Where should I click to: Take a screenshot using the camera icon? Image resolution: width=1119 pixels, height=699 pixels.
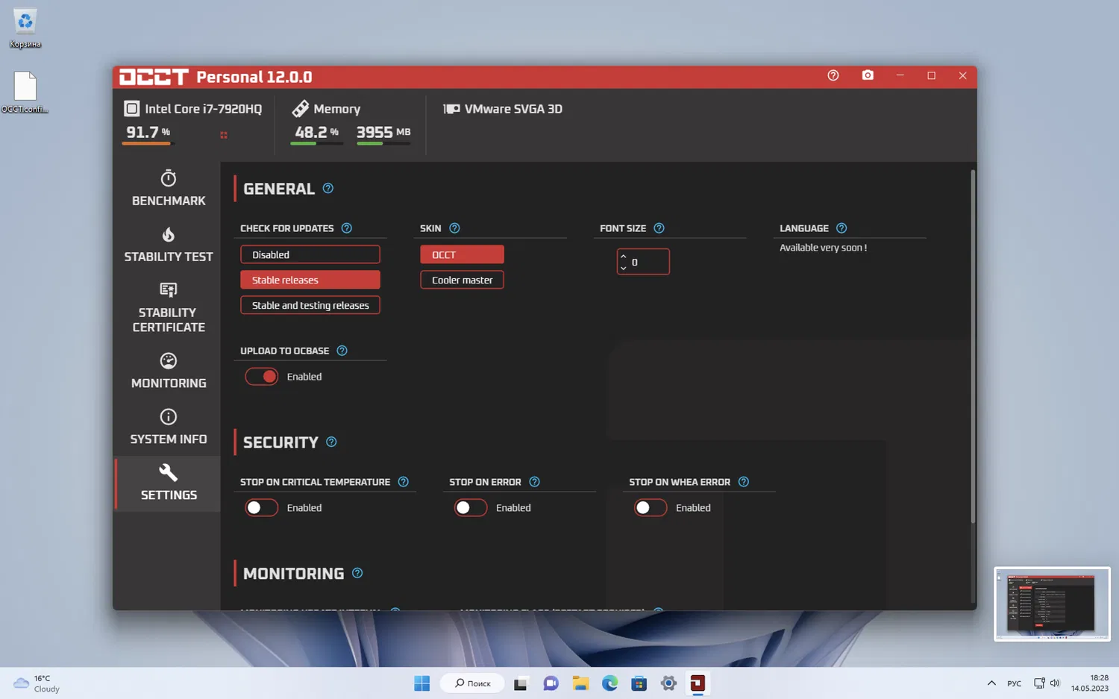[868, 75]
